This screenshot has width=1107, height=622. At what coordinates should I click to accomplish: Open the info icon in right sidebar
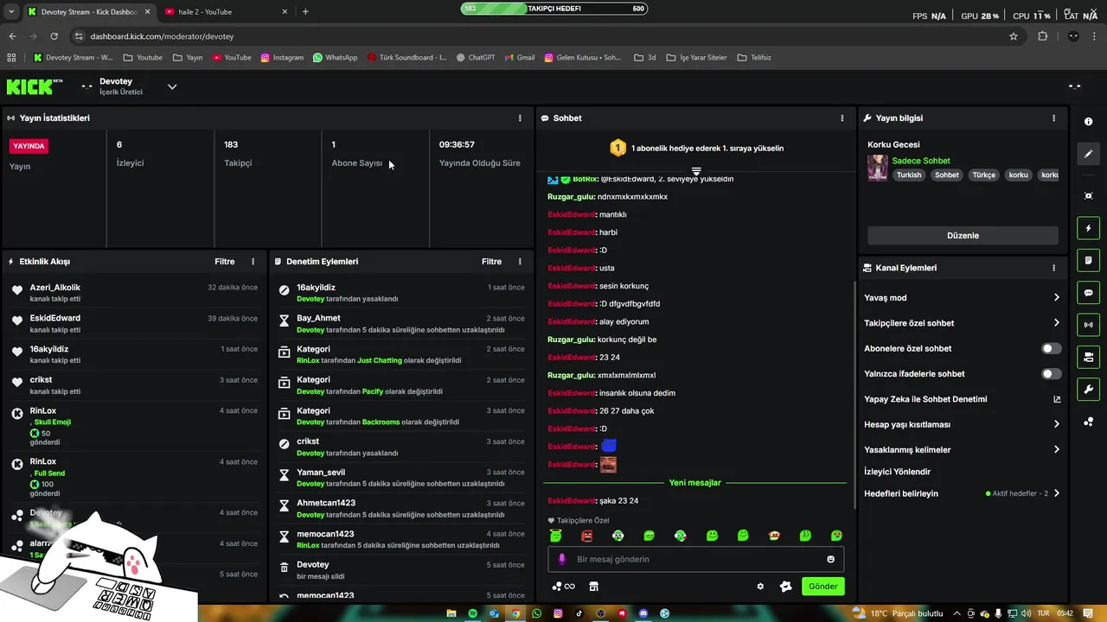1088,122
